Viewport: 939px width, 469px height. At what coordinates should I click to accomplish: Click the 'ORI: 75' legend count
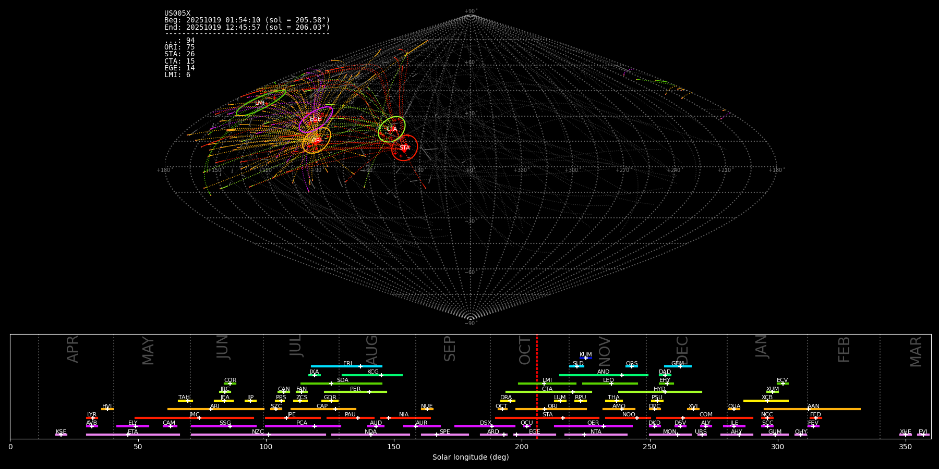pyautogui.click(x=179, y=47)
